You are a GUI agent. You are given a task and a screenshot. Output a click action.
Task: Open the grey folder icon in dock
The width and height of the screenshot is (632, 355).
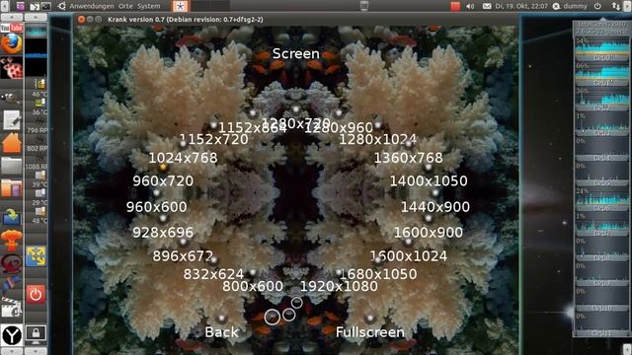[x=11, y=166]
